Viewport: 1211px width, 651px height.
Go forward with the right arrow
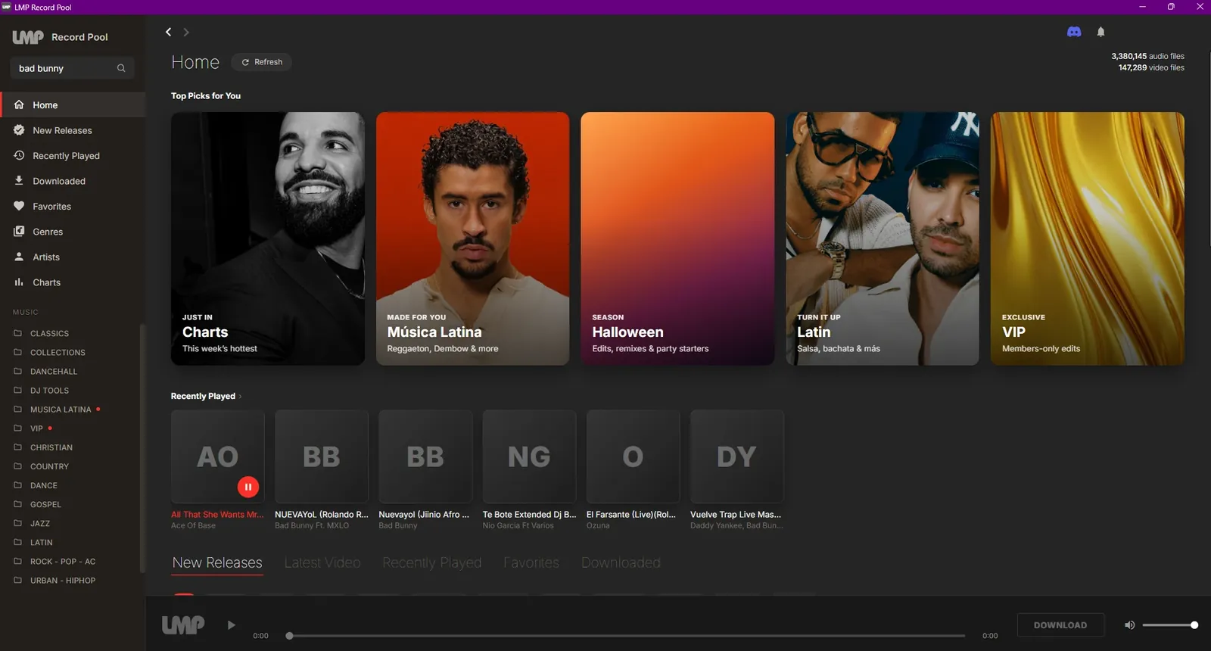[x=186, y=32]
